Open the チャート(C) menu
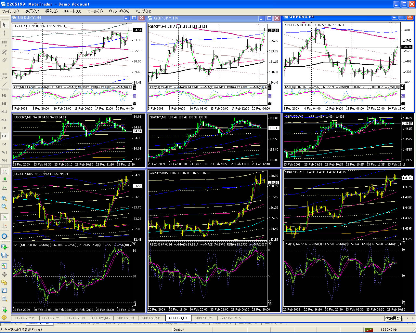 72,11
